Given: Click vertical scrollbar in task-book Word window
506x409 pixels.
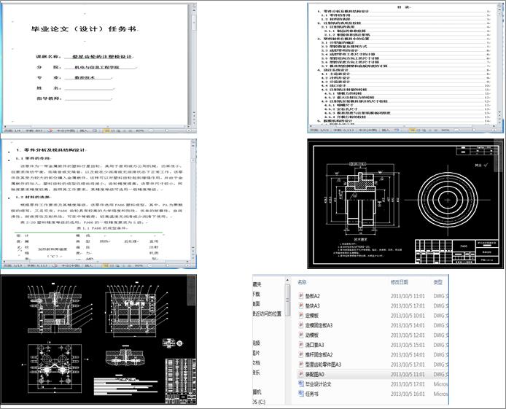Looking at the screenshot, I should point(194,64).
